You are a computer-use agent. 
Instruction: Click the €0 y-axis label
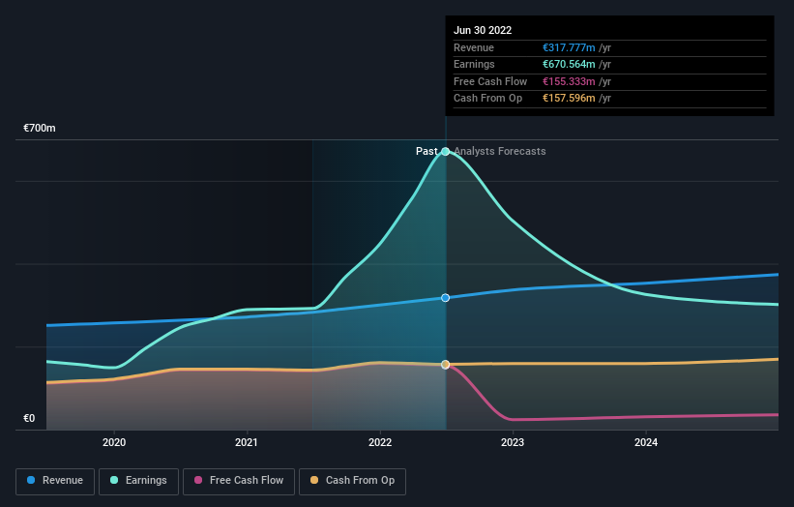pos(29,418)
